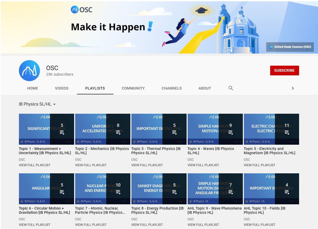Open the Topic 1 Measurement playlist stack icon
This screenshot has width=318, height=229.
pyautogui.click(x=62, y=133)
